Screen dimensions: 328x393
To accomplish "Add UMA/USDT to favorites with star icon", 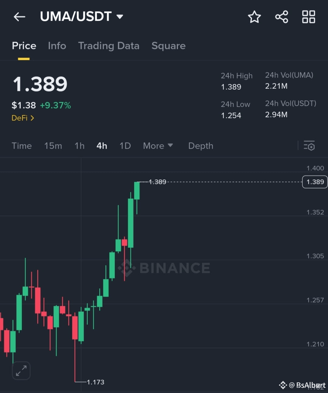I will 254,17.
